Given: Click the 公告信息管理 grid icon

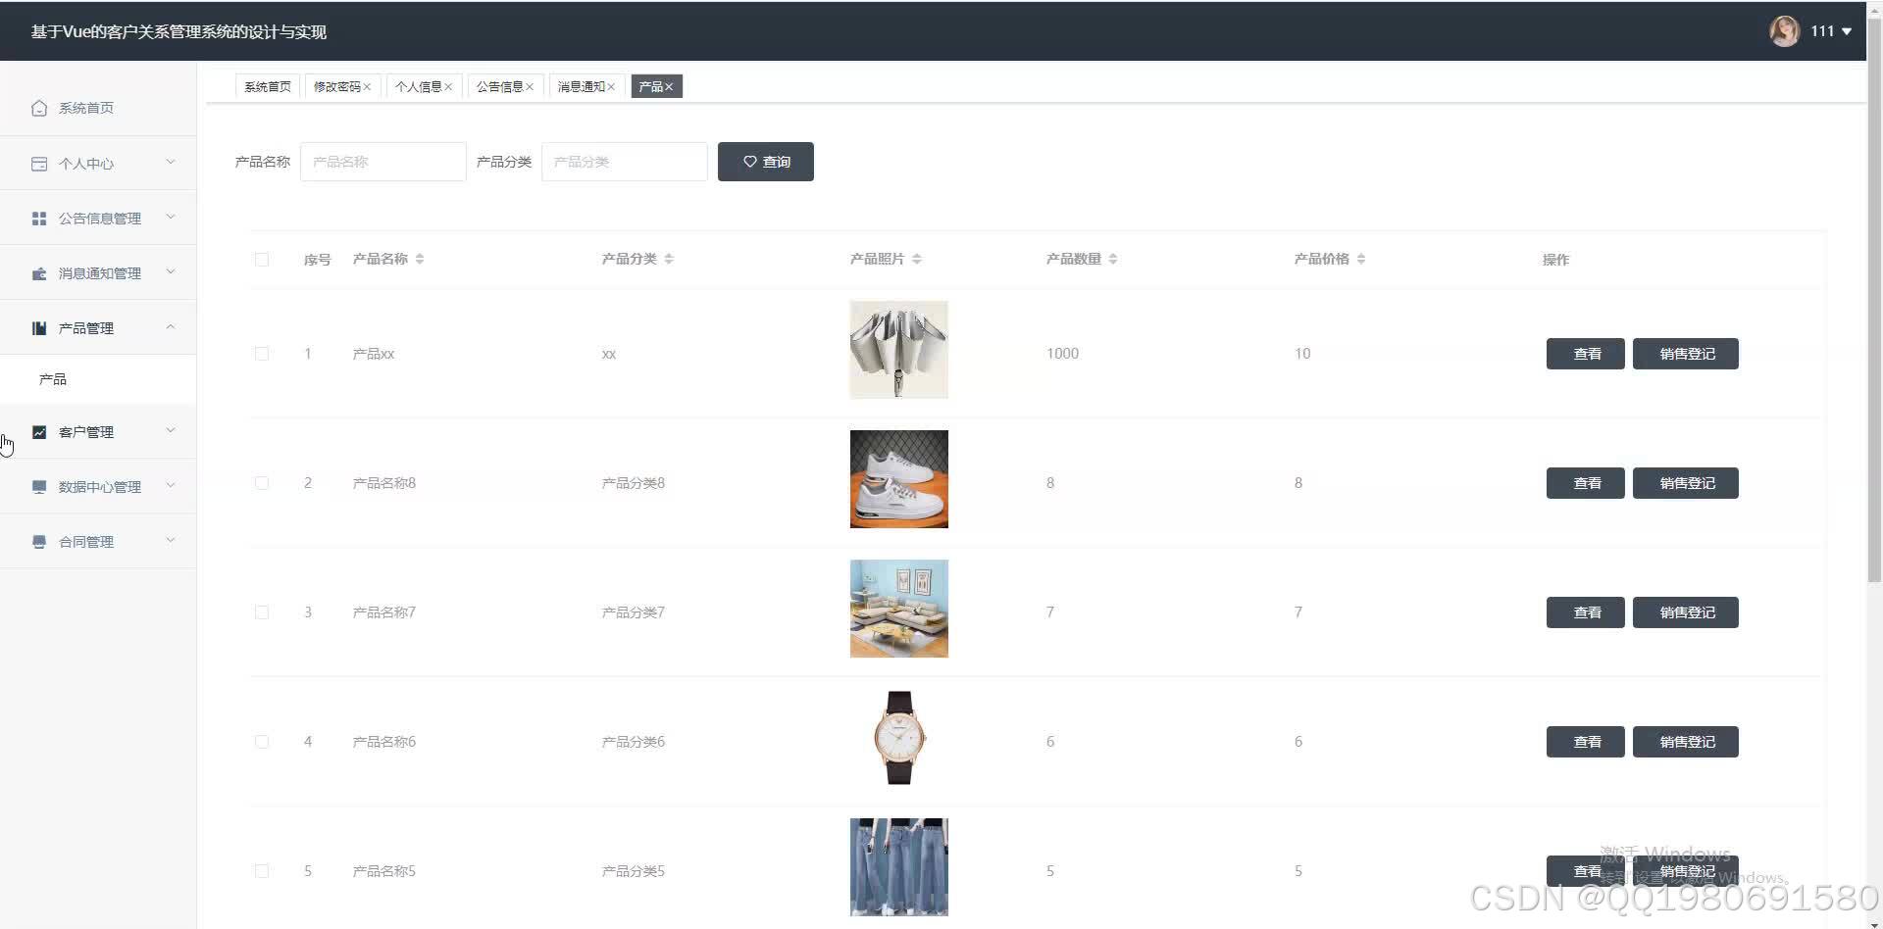Looking at the screenshot, I should tap(39, 219).
